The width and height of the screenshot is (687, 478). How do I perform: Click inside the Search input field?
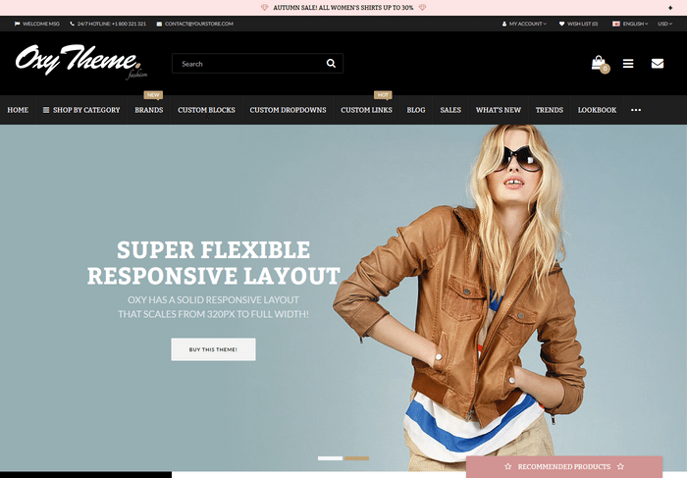coord(247,64)
